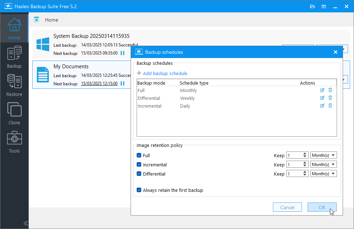Click the My Documents file icon
The width and height of the screenshot is (354, 229).
(43, 75)
